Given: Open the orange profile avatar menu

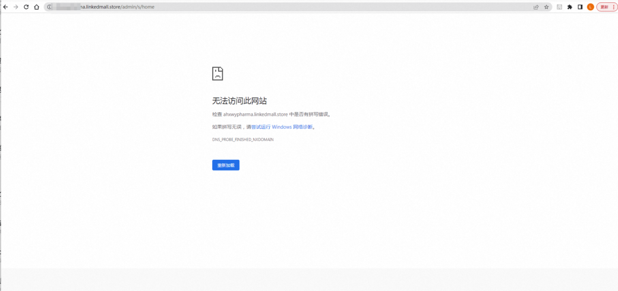Looking at the screenshot, I should pos(590,7).
